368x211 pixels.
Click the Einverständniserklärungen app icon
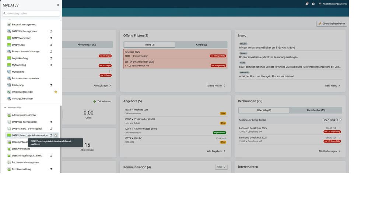(9, 52)
